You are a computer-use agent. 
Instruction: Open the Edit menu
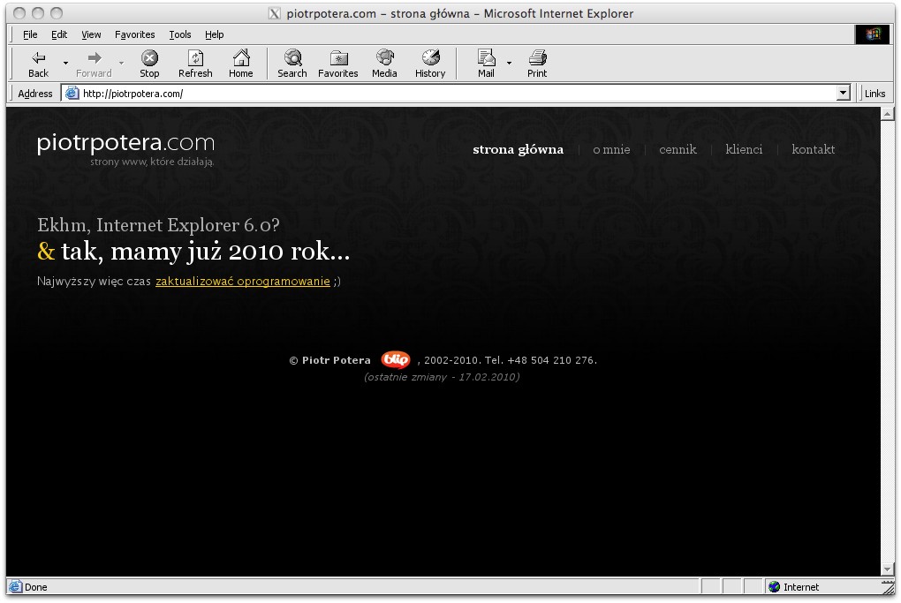point(59,34)
